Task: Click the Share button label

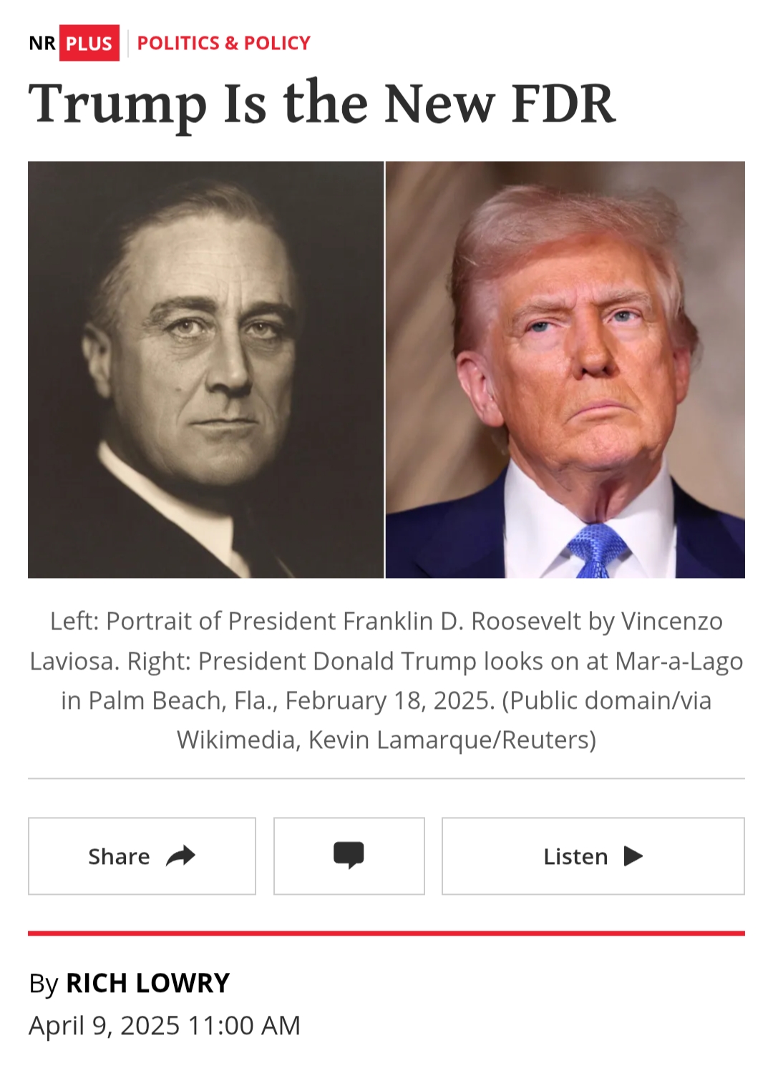Action: click(119, 856)
